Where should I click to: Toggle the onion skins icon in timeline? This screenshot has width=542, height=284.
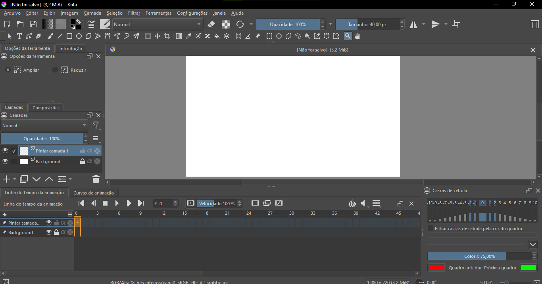(x=352, y=204)
